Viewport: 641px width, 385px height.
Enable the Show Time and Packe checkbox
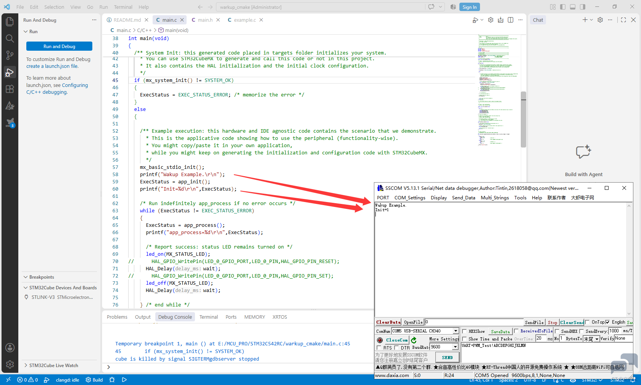pyautogui.click(x=464, y=339)
